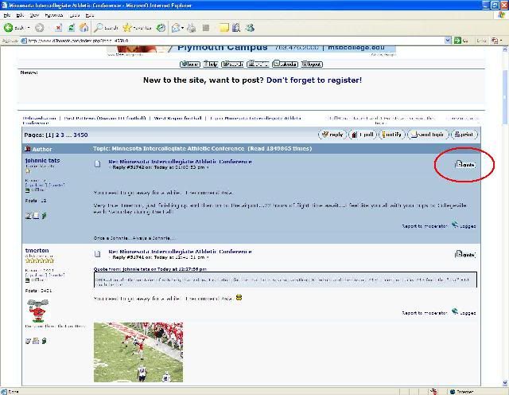Go to page 2 of the topic
509x395 pixels.
pos(56,135)
